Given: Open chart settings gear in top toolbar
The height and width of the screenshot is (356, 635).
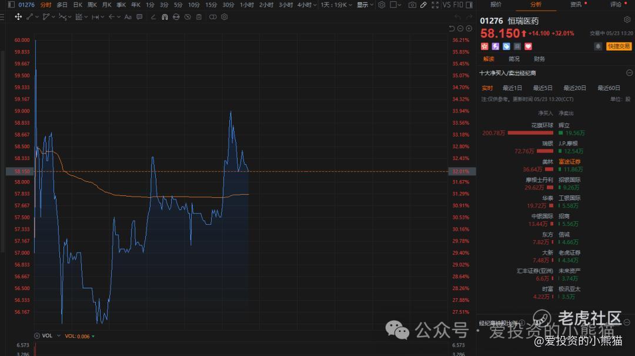Looking at the screenshot, I should pyautogui.click(x=382, y=5).
